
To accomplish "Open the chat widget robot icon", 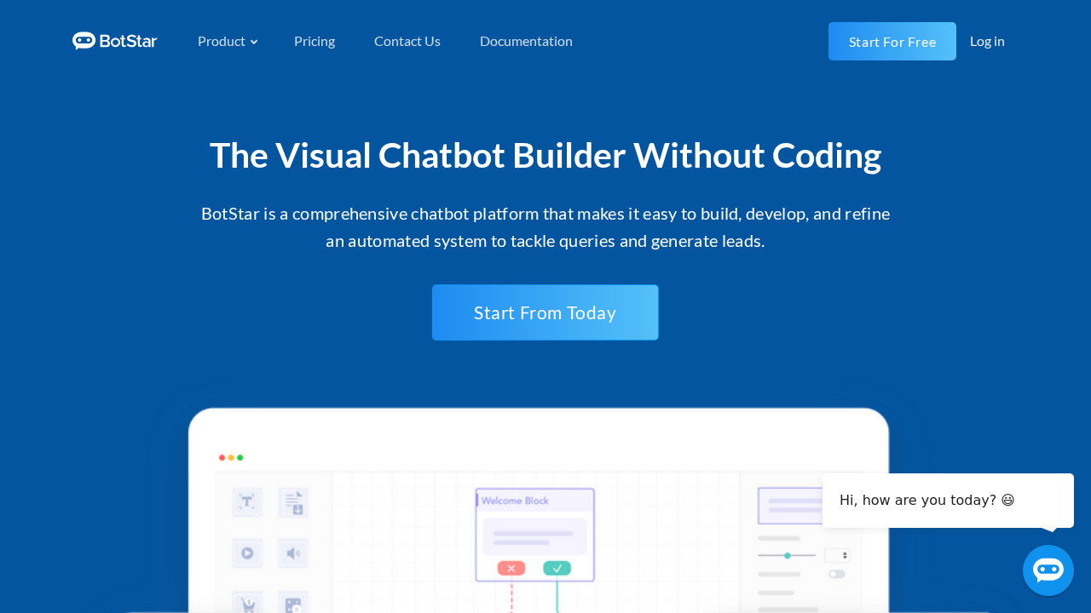I will (x=1048, y=570).
